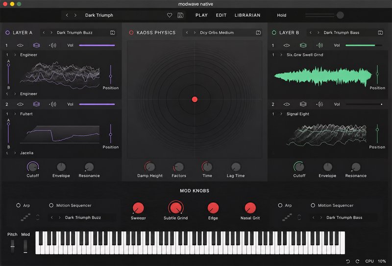Favorite the Dark Triumph preset via heart icon
This screenshot has width=392, height=266.
pos(170,15)
